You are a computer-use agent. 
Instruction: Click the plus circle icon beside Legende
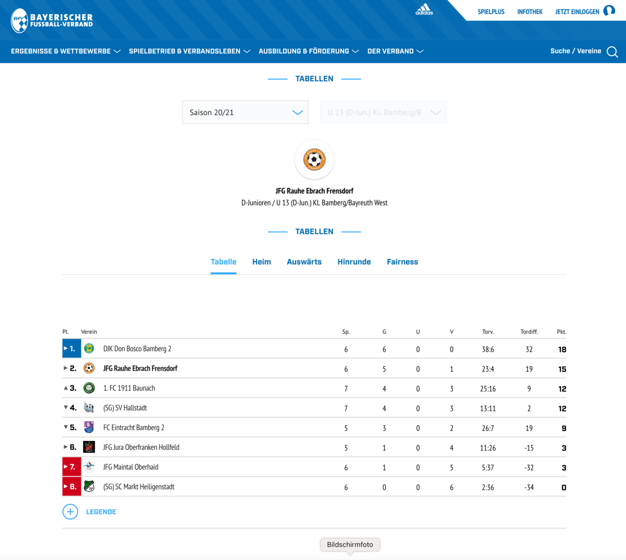point(70,512)
